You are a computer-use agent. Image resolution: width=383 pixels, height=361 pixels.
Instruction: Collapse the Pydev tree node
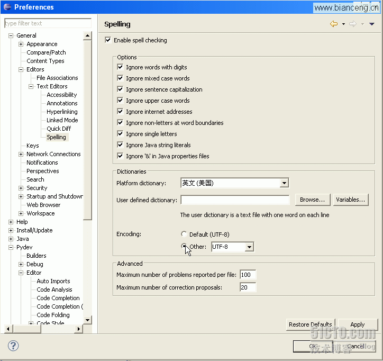11,247
